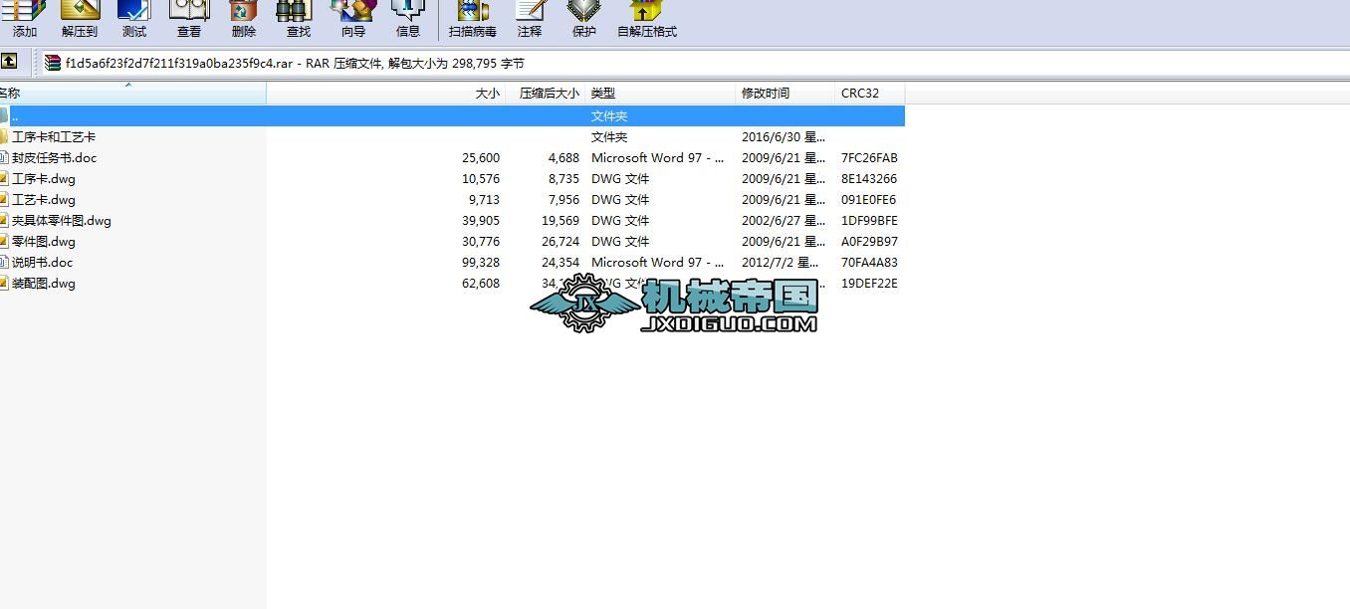Viewport: 1350px width, 609px height.
Task: Open the 工序卡和工艺卡 folder
Action: (55, 136)
